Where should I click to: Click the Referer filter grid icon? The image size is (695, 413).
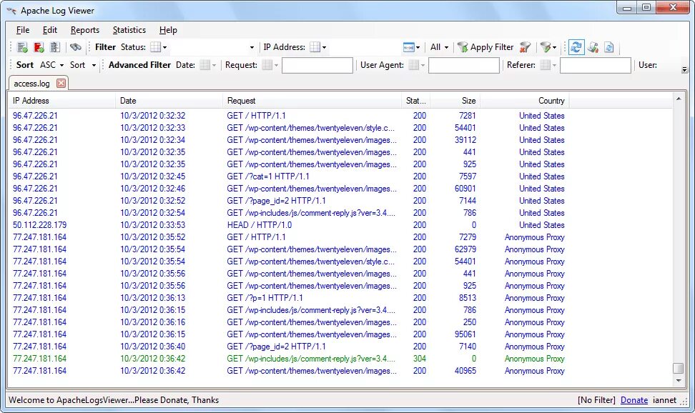[545, 65]
